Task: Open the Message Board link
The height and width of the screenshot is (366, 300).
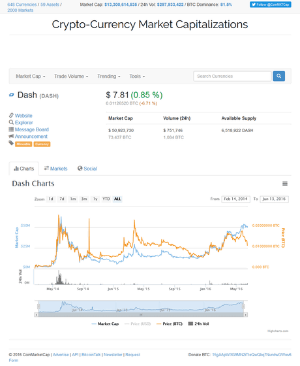Action: pos(32,129)
